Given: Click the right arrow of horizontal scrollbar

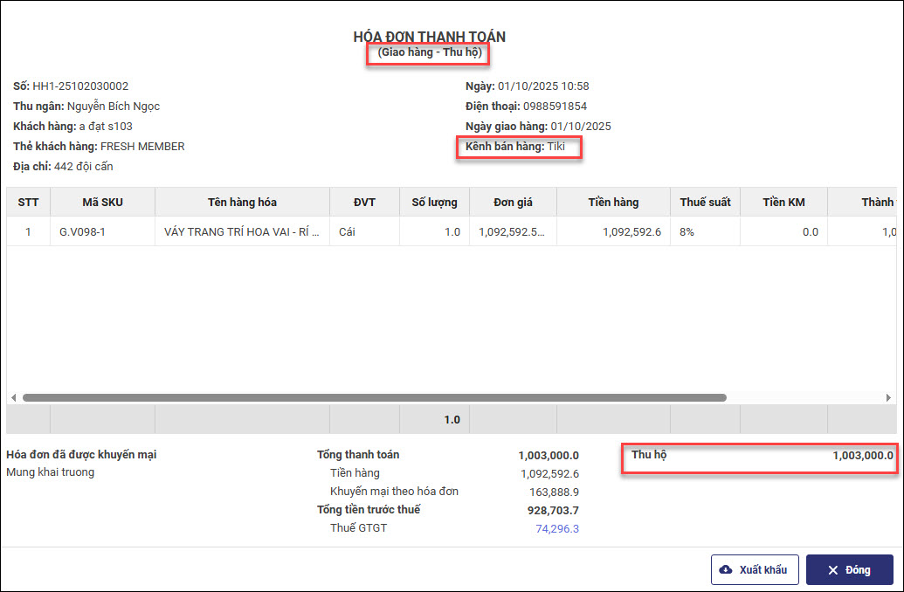Looking at the screenshot, I should pyautogui.click(x=889, y=397).
